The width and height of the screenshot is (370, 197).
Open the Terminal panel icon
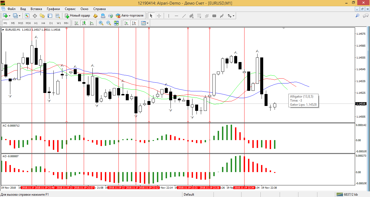[x=50, y=16]
